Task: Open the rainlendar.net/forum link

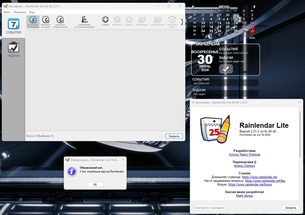Action: tap(250, 185)
